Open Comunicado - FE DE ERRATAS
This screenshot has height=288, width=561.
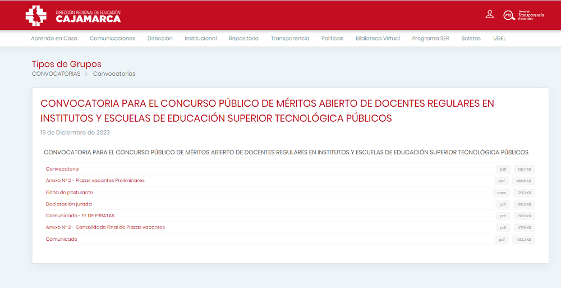(x=80, y=216)
